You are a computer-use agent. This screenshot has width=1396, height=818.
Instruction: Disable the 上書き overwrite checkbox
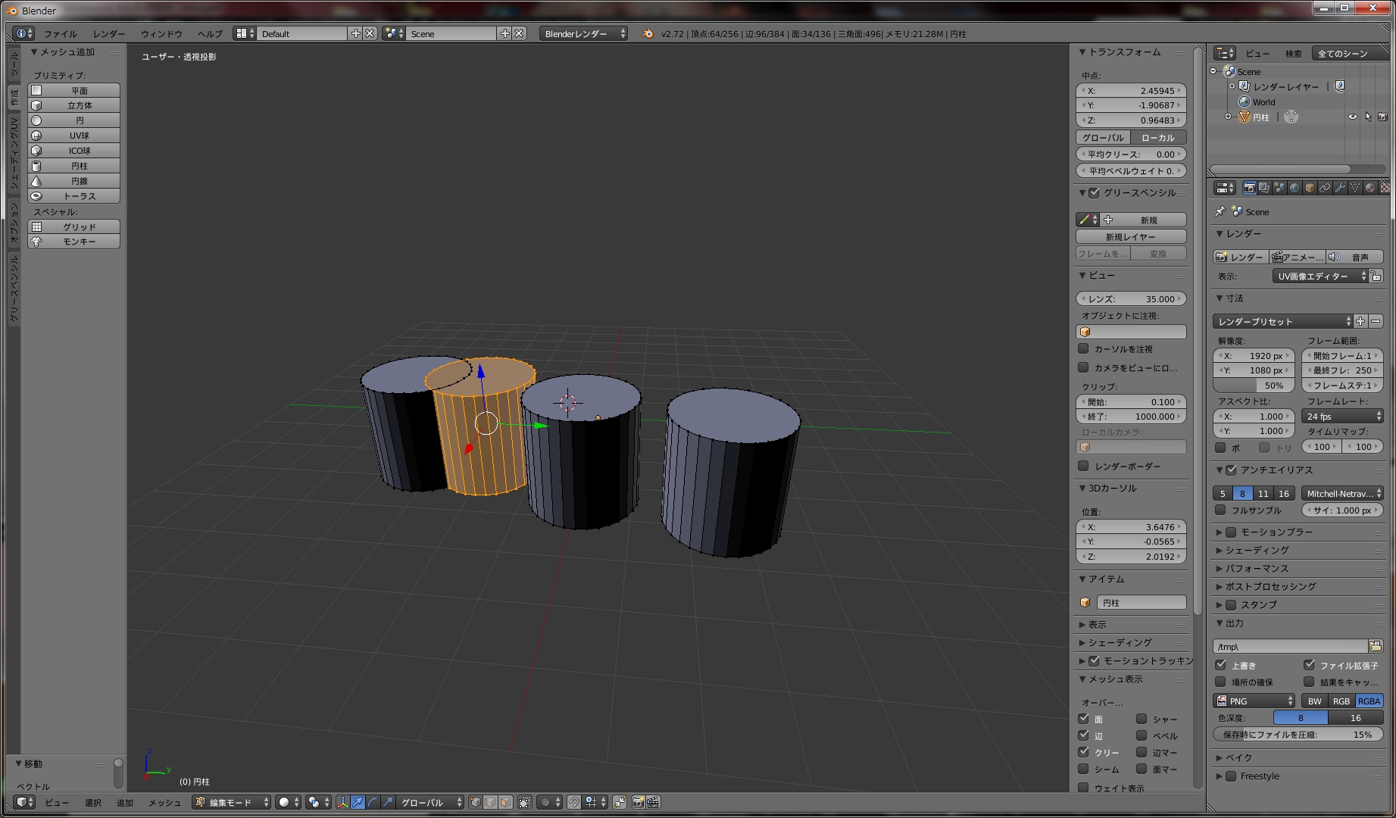coord(1220,665)
